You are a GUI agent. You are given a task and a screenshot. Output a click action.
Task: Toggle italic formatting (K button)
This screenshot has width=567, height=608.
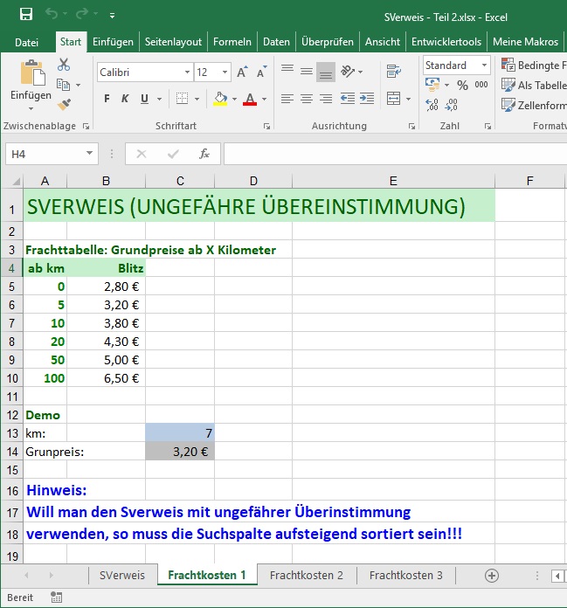click(125, 99)
